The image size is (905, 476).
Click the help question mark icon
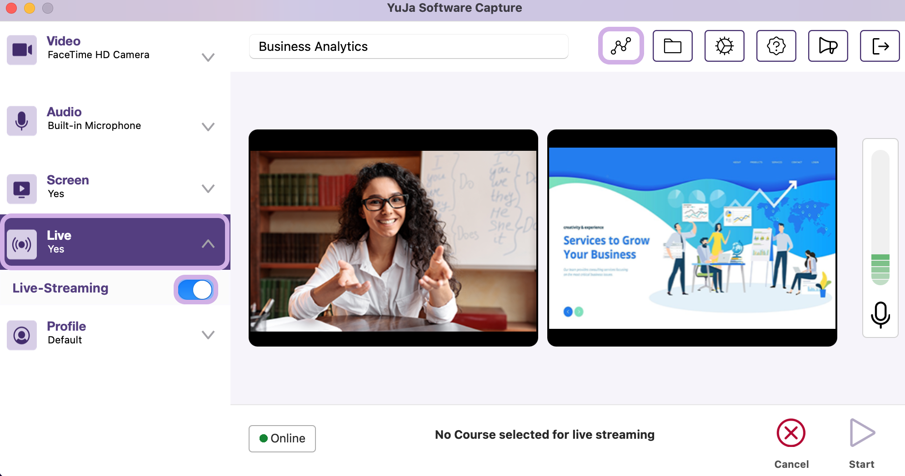tap(776, 46)
